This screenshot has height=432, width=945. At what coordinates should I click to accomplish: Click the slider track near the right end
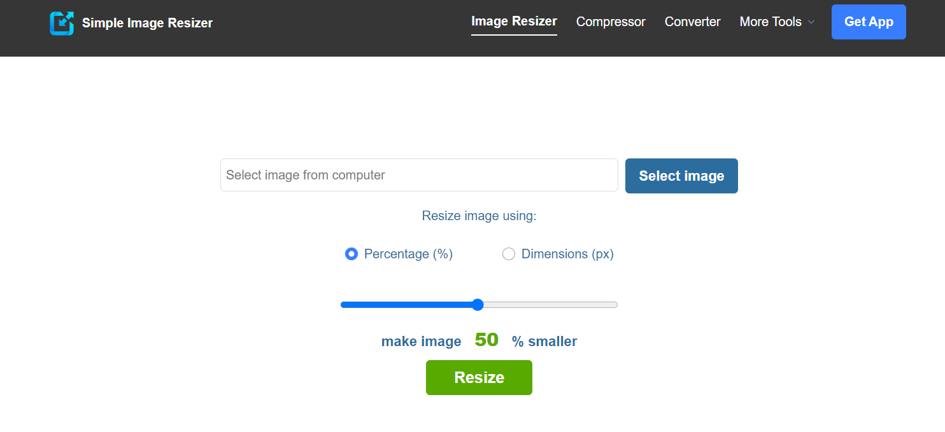[599, 304]
